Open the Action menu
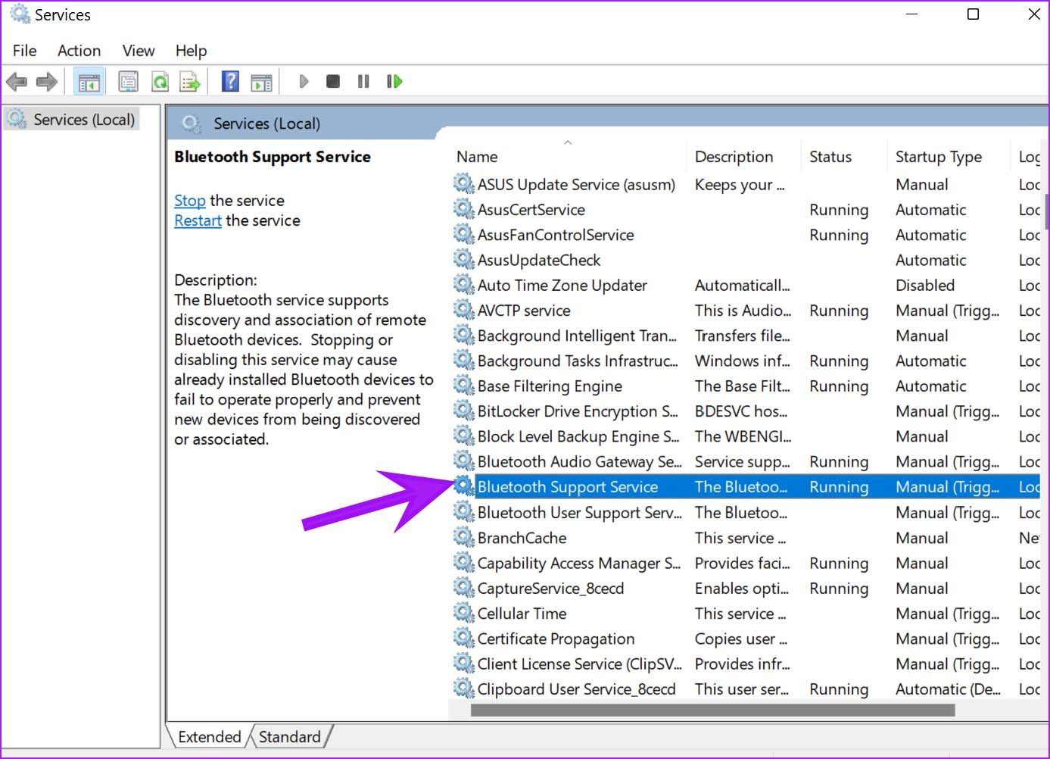Image resolution: width=1050 pixels, height=759 pixels. pos(79,50)
